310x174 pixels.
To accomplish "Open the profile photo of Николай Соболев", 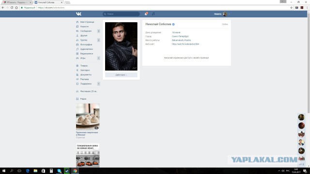I will 121,46.
